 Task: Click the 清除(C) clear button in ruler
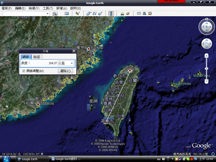pyautogui.click(x=65, y=71)
